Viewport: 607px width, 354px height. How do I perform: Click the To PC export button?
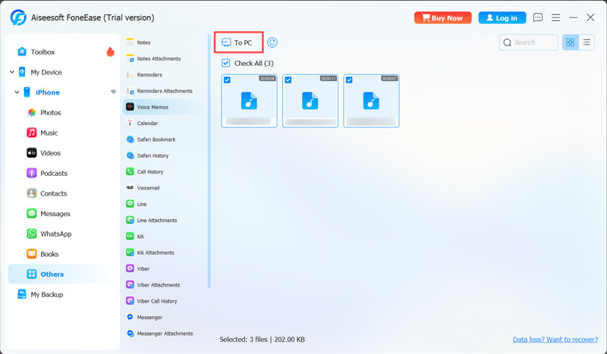(x=239, y=42)
